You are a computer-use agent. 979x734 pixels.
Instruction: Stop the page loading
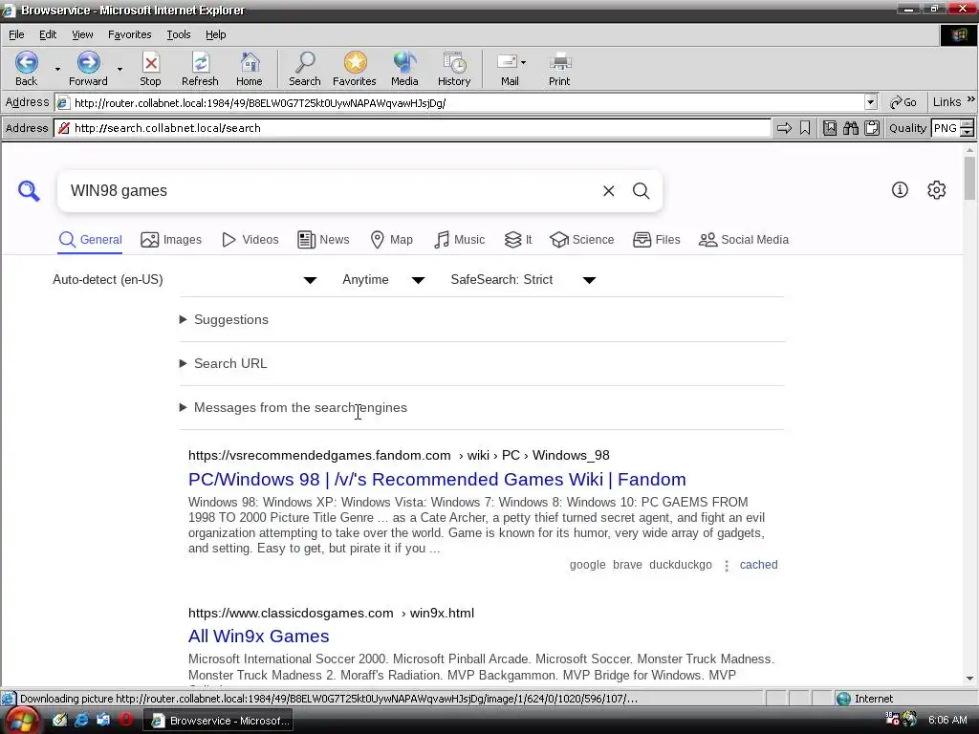pos(150,69)
